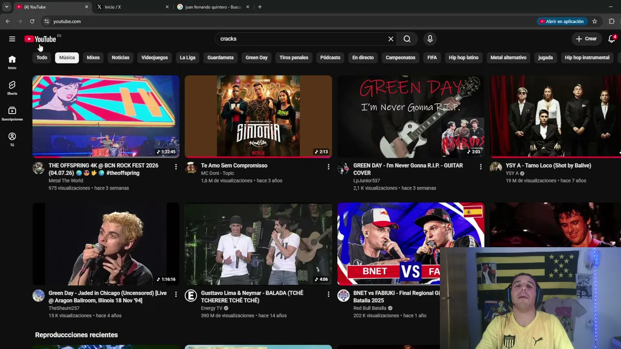Image resolution: width=621 pixels, height=349 pixels.
Task: Select the Guardameta filter chip
Action: [x=220, y=58]
